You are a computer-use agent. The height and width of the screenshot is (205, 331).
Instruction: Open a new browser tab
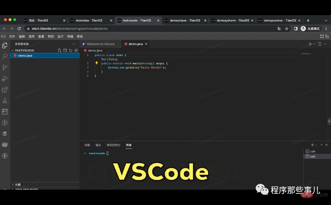tap(308, 20)
